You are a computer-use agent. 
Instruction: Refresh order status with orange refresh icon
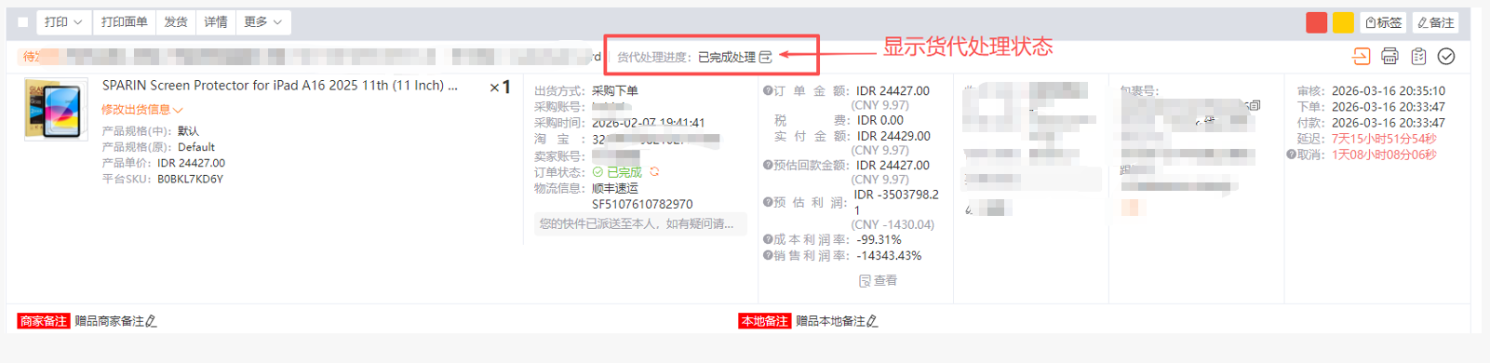pyautogui.click(x=655, y=172)
